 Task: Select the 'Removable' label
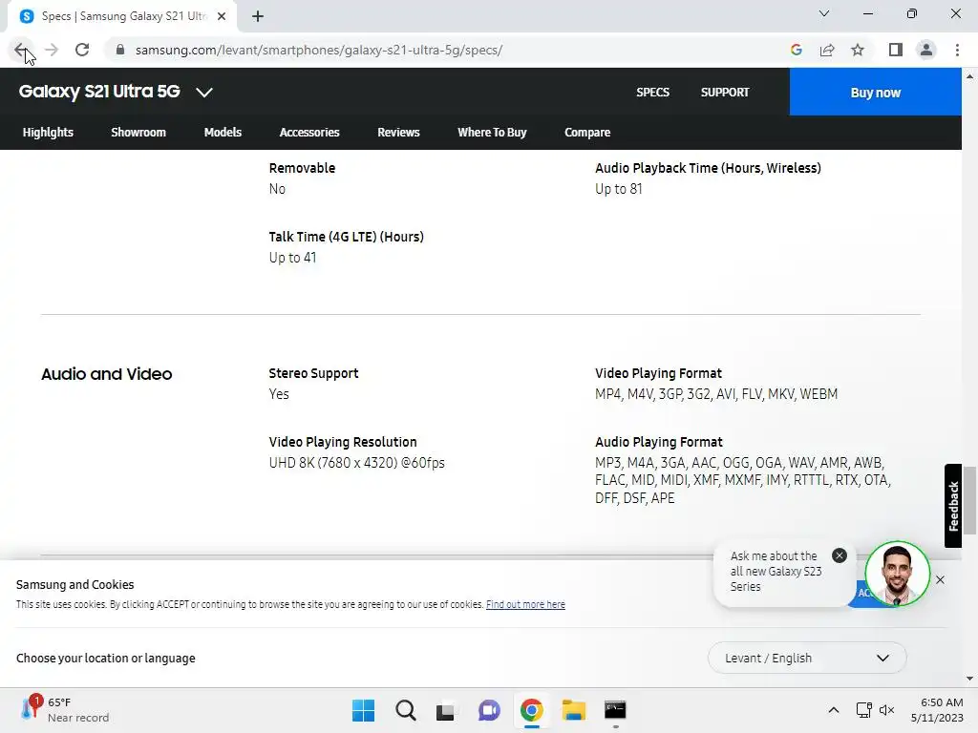(302, 168)
